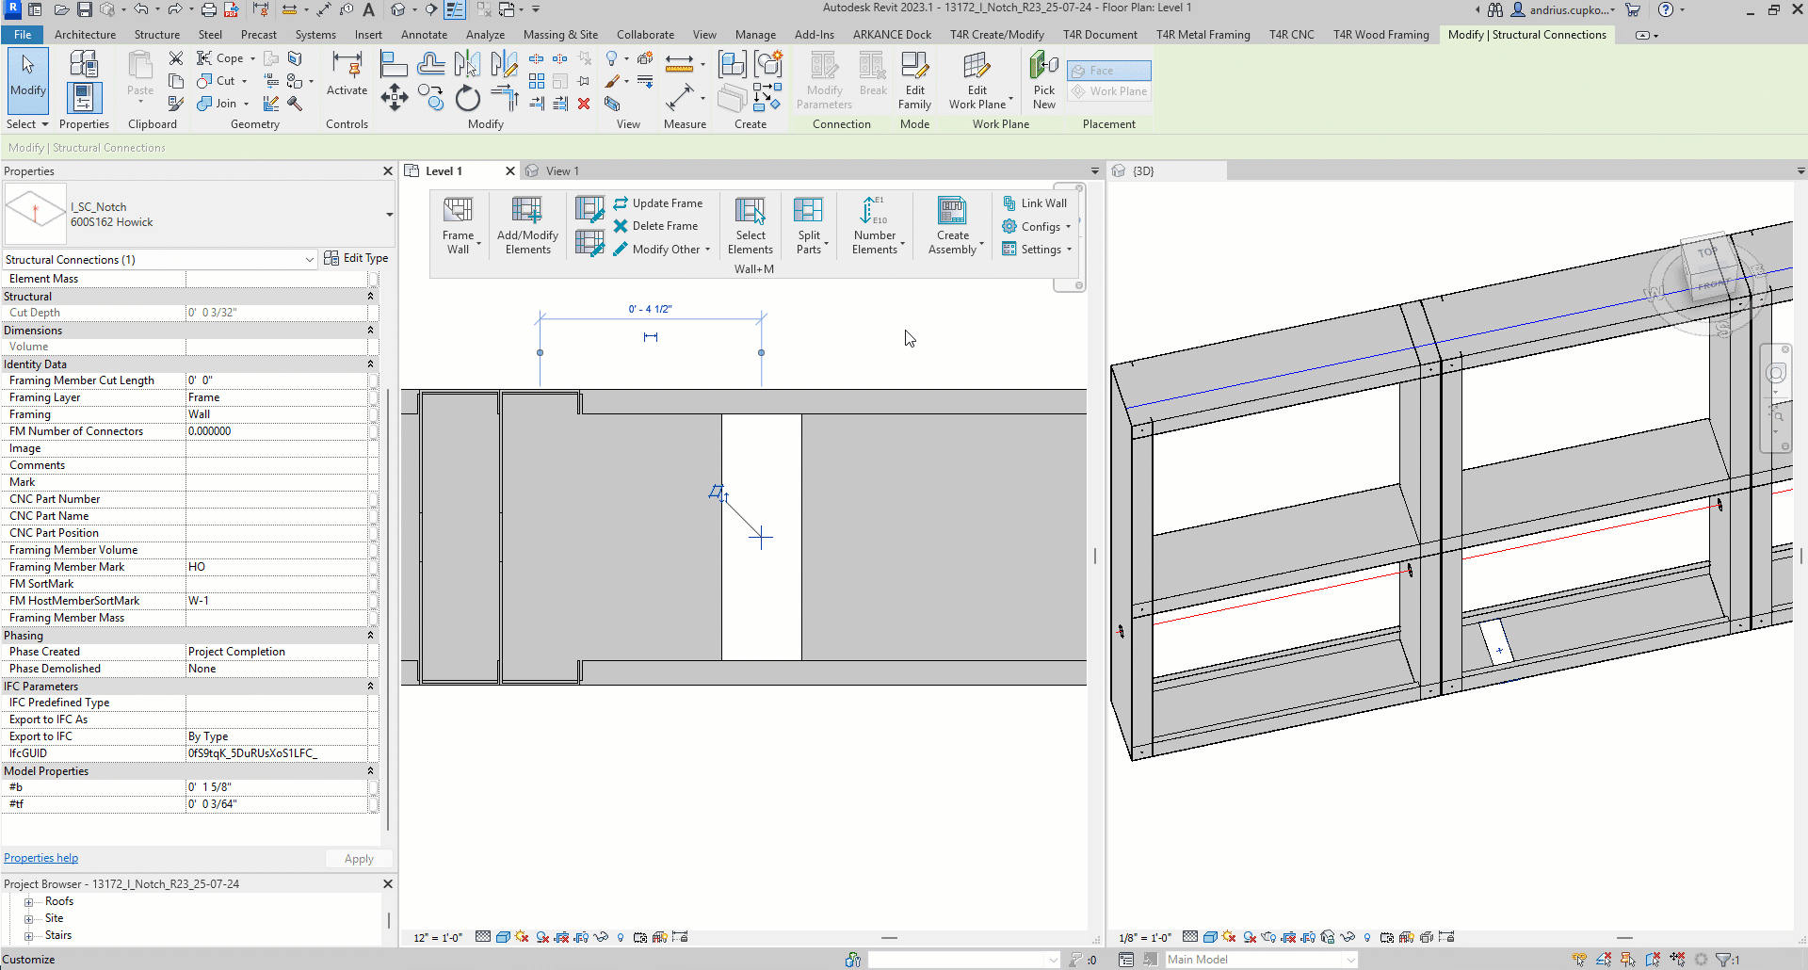Click the Properties help link
This screenshot has height=970, width=1808.
[x=41, y=858]
